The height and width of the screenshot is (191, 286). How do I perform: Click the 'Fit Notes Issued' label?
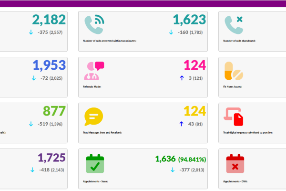point(233,86)
